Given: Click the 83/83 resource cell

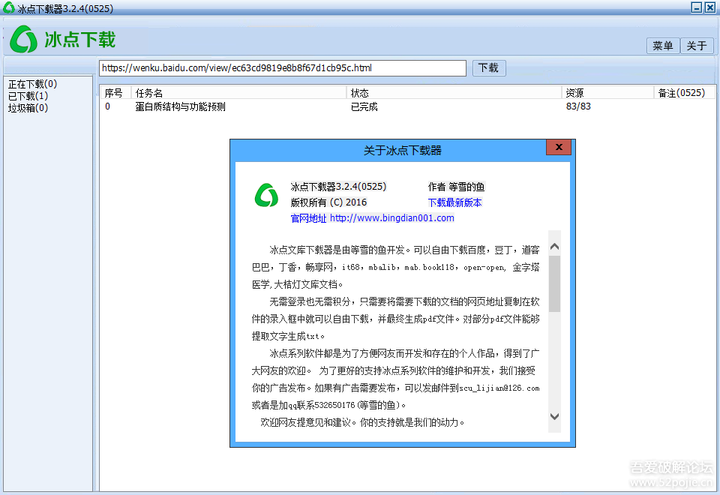Looking at the screenshot, I should tap(578, 106).
